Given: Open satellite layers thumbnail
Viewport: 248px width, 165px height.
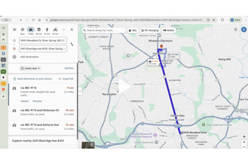Looking at the screenshot, I should point(88,145).
